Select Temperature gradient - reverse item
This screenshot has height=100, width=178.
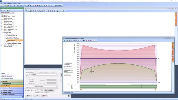coord(14,43)
